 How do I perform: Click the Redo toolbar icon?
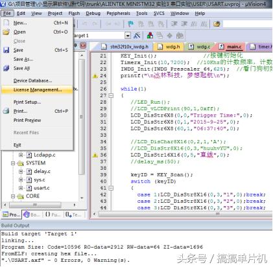[x=95, y=24]
